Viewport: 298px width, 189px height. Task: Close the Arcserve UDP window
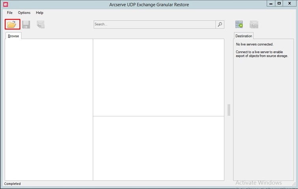(290, 4)
